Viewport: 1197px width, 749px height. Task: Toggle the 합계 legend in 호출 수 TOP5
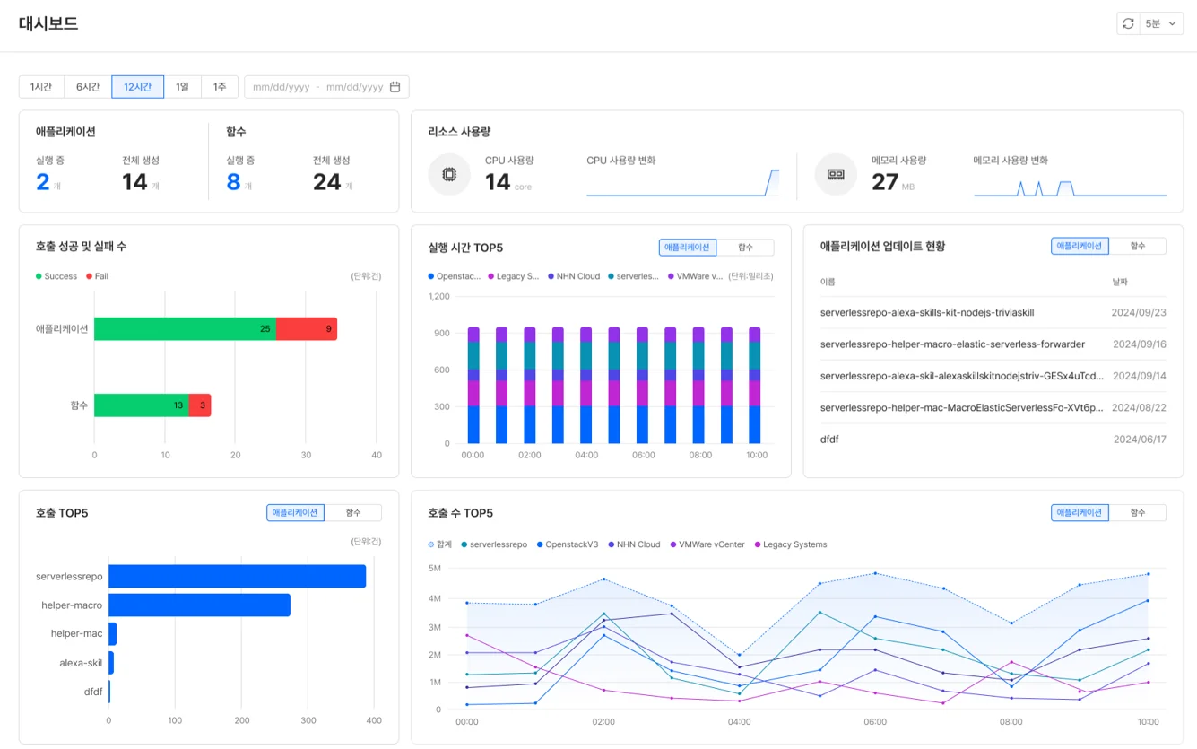(432, 544)
